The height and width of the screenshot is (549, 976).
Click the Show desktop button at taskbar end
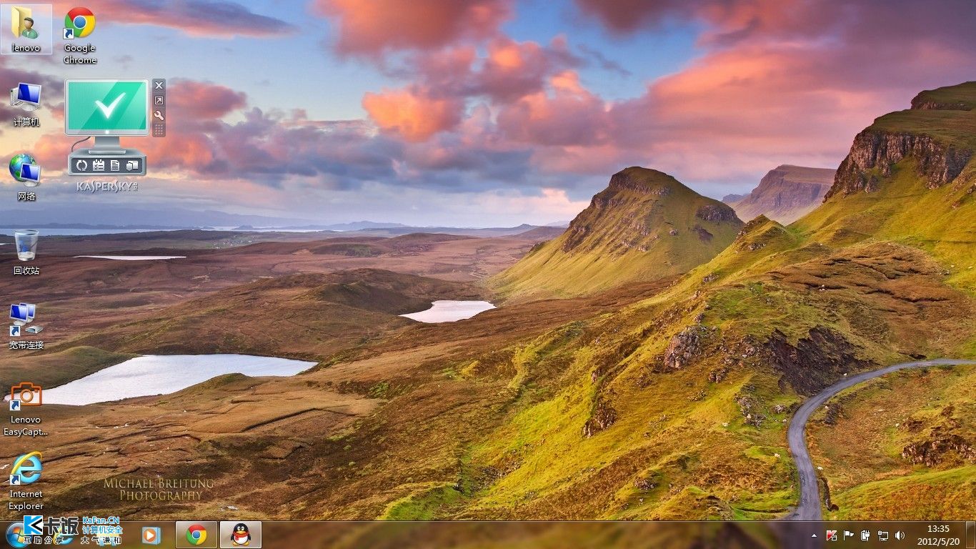click(970, 535)
